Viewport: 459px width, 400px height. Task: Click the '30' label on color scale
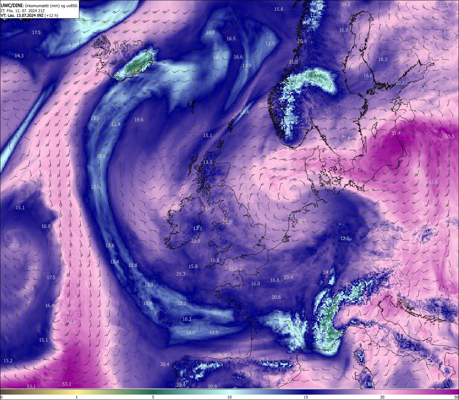[x=382, y=397]
